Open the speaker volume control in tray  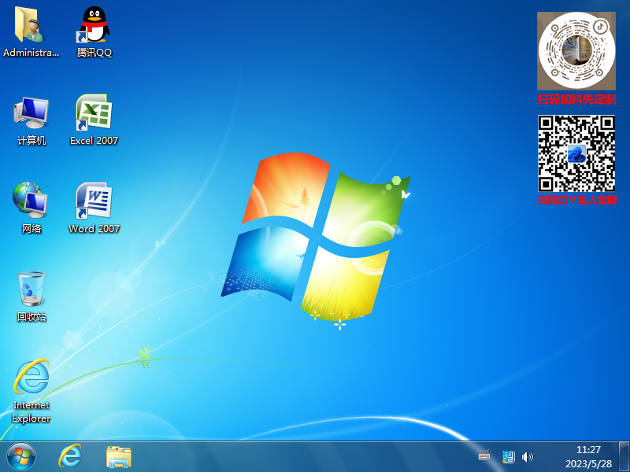(x=527, y=456)
